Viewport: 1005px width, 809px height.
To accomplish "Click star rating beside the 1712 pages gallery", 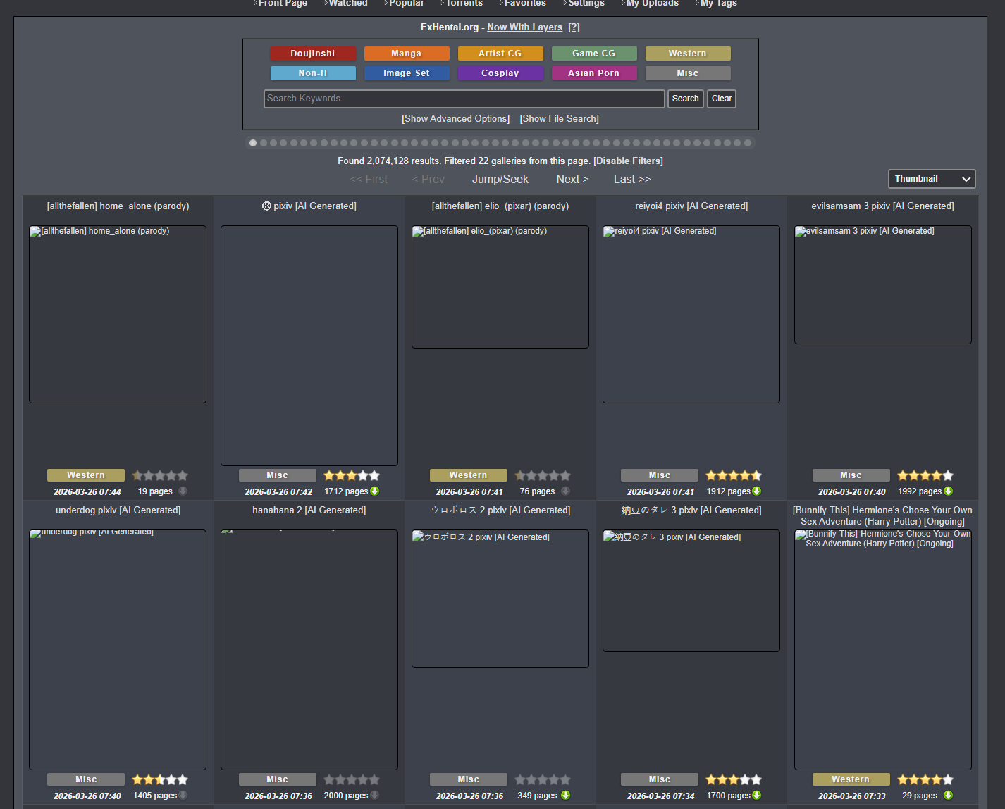I will point(352,476).
